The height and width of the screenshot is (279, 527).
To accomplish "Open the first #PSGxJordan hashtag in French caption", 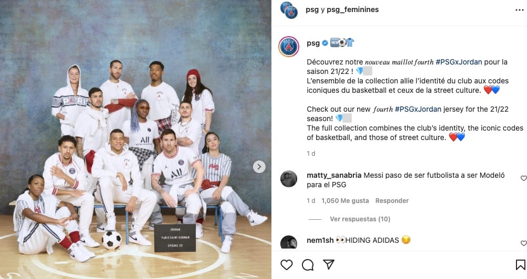I will (x=459, y=62).
